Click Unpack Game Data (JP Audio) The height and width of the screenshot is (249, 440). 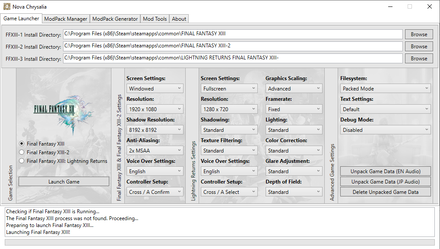pos(386,181)
